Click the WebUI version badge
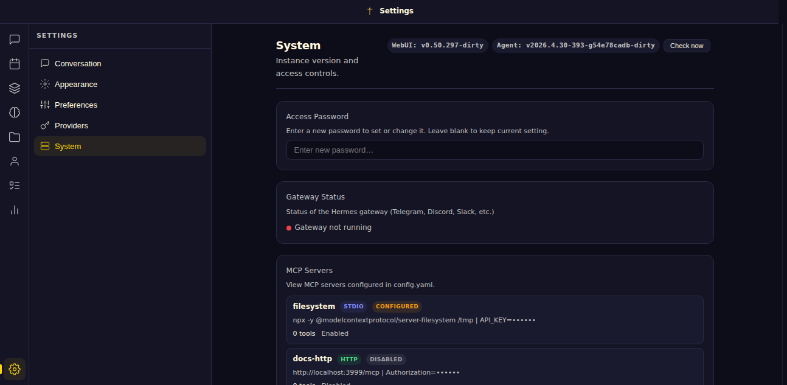787x385 pixels. point(438,46)
